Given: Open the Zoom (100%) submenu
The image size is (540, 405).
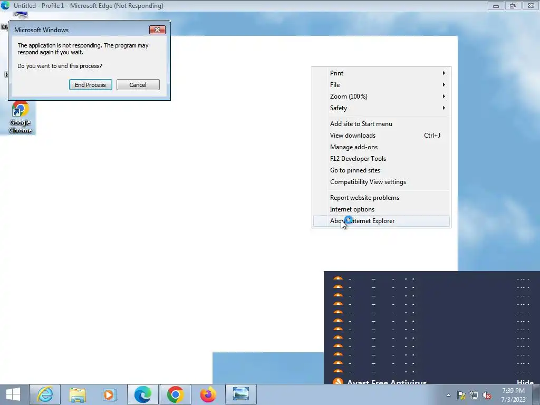Looking at the screenshot, I should (x=381, y=97).
